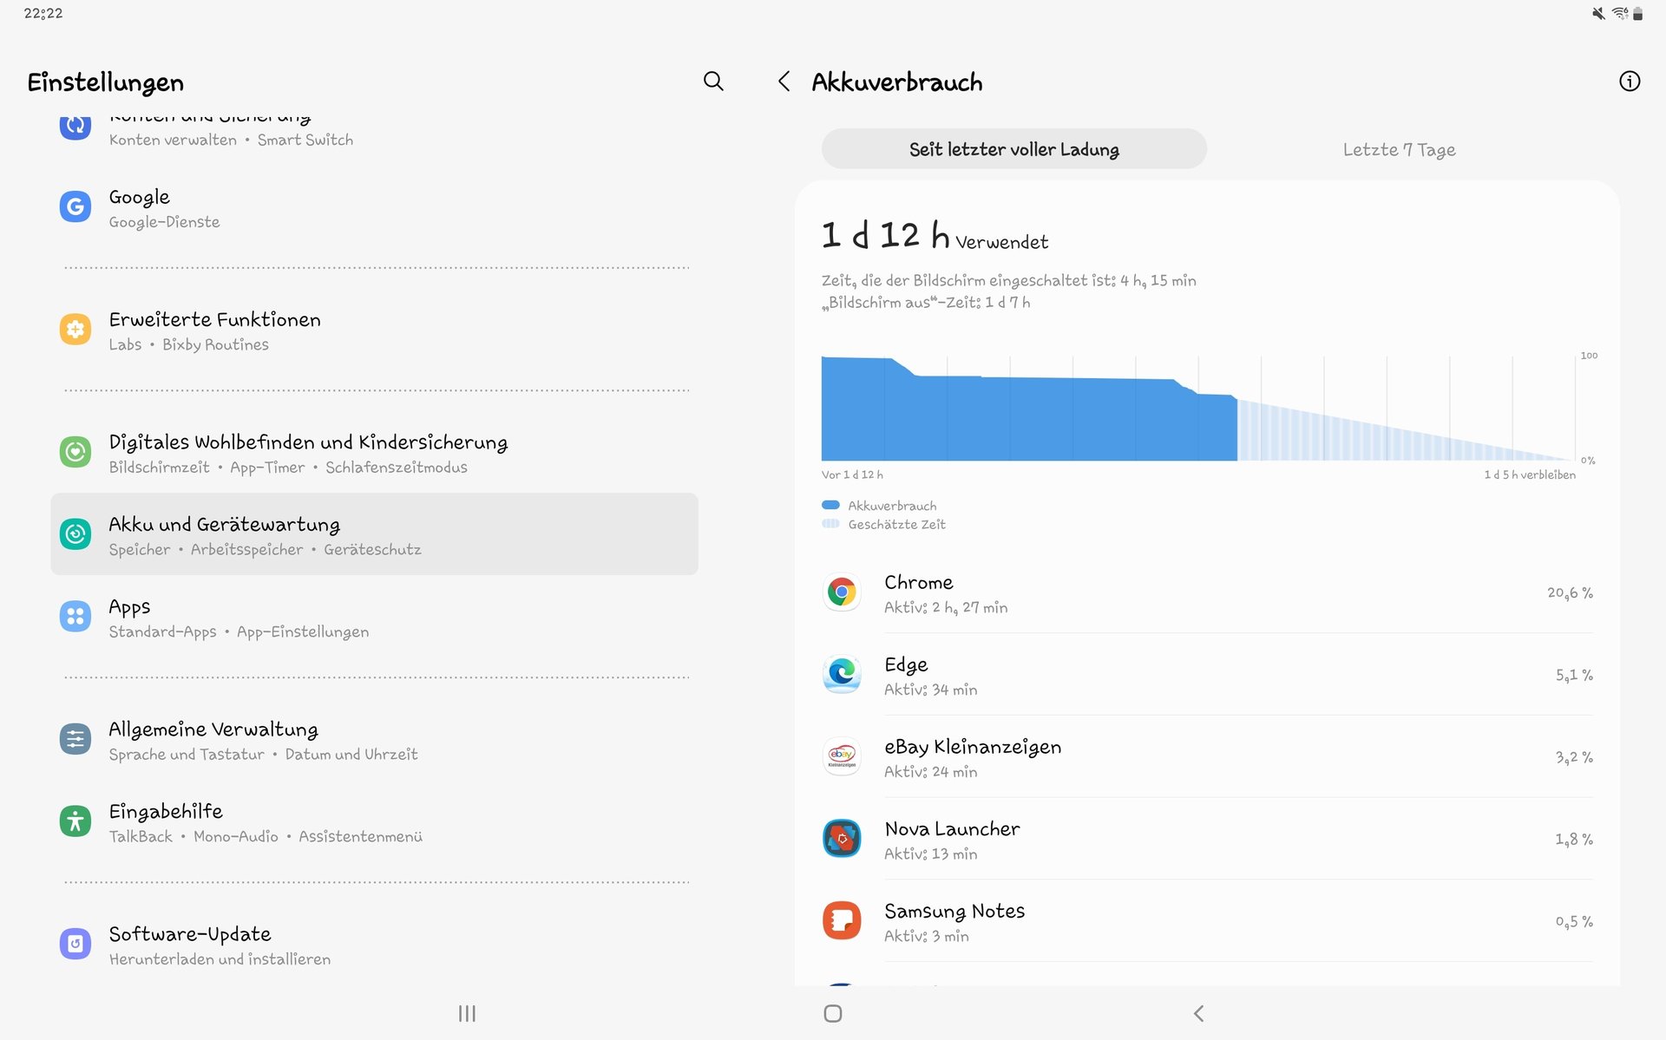Open the settings search magnifier icon
The image size is (1666, 1040).
point(713,82)
